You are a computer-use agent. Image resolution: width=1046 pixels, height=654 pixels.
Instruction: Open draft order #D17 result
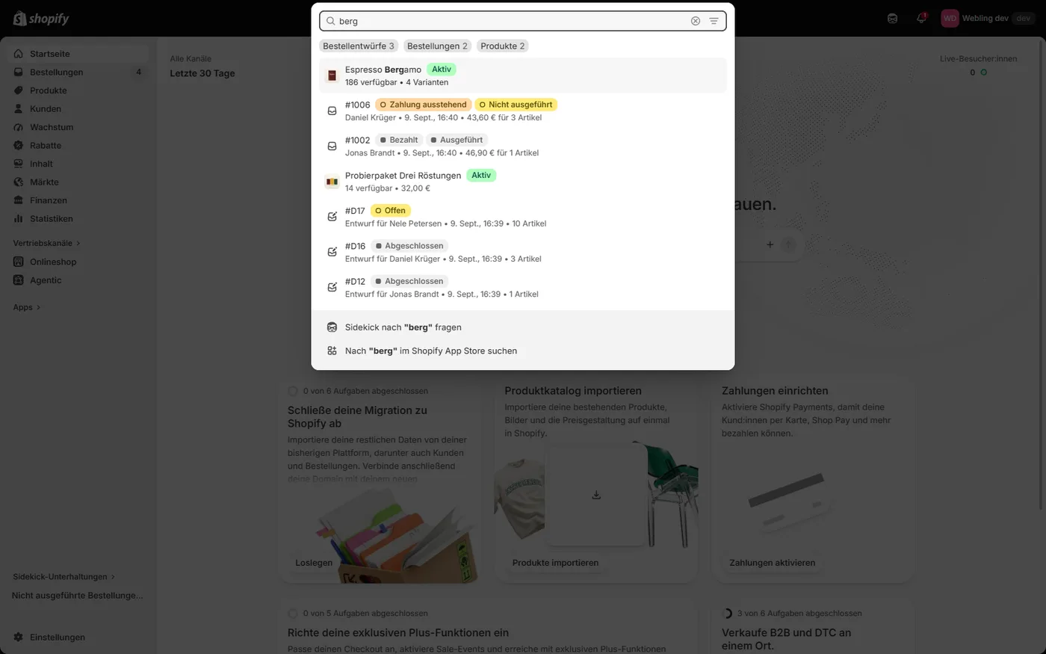[x=523, y=217]
